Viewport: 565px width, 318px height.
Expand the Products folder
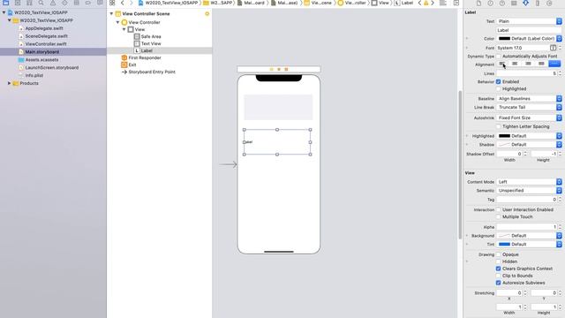click(x=10, y=83)
